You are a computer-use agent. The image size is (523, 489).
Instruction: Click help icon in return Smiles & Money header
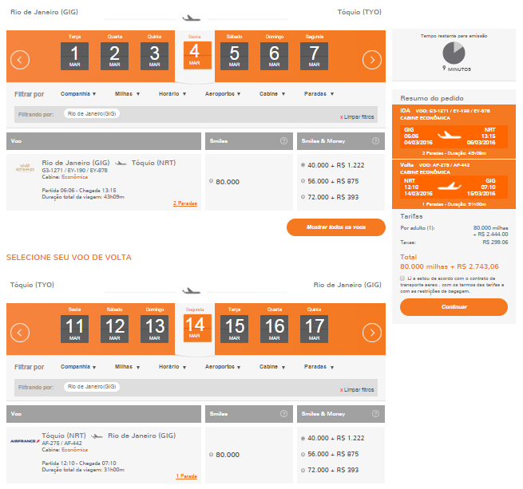[374, 414]
